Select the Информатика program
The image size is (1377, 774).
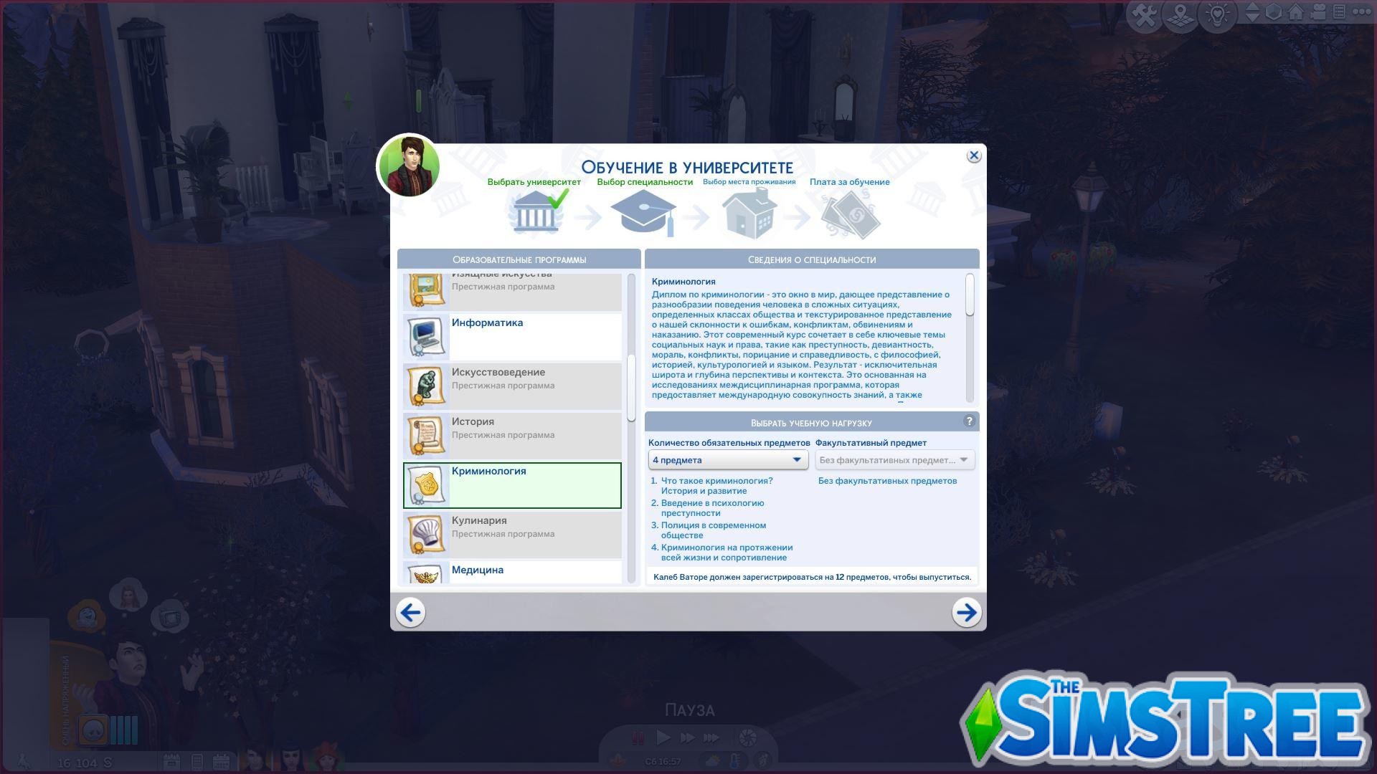(512, 337)
